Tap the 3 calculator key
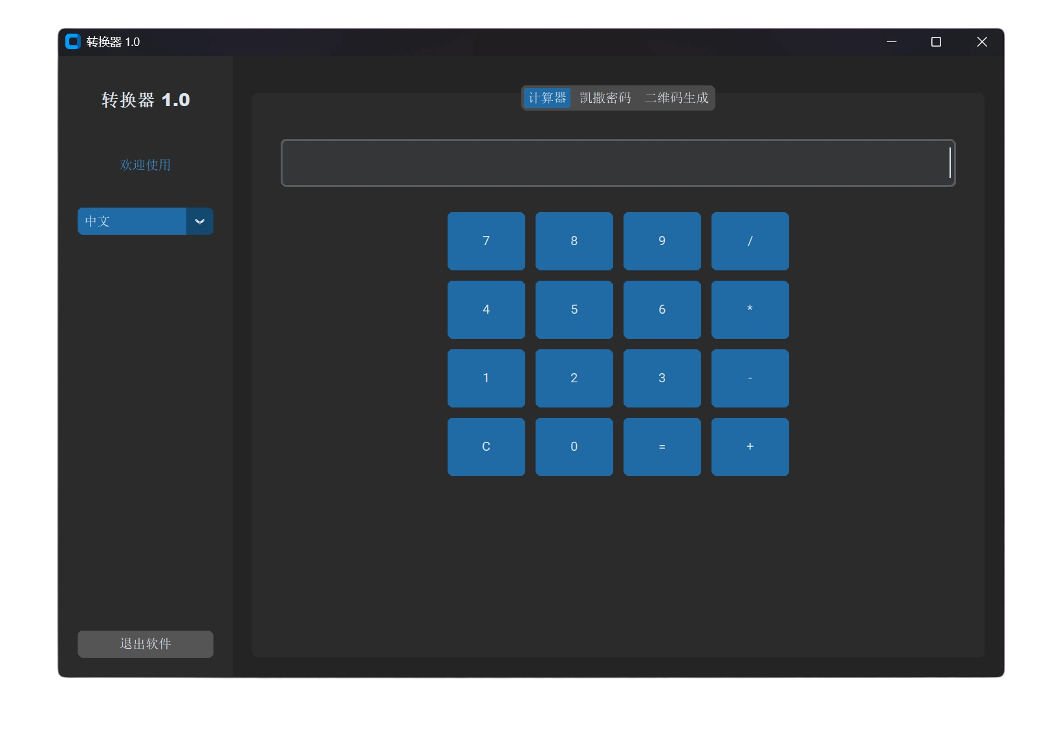The width and height of the screenshot is (1064, 738). (662, 378)
